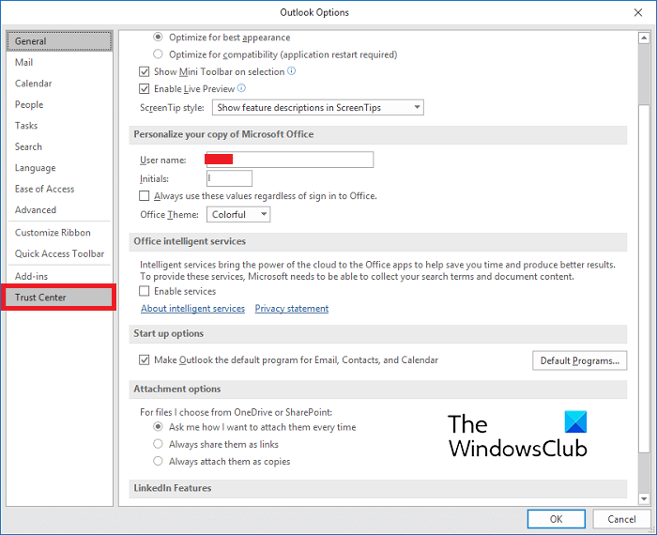Check Enable services checkbox
Screen dimensions: 657x535
[145, 291]
